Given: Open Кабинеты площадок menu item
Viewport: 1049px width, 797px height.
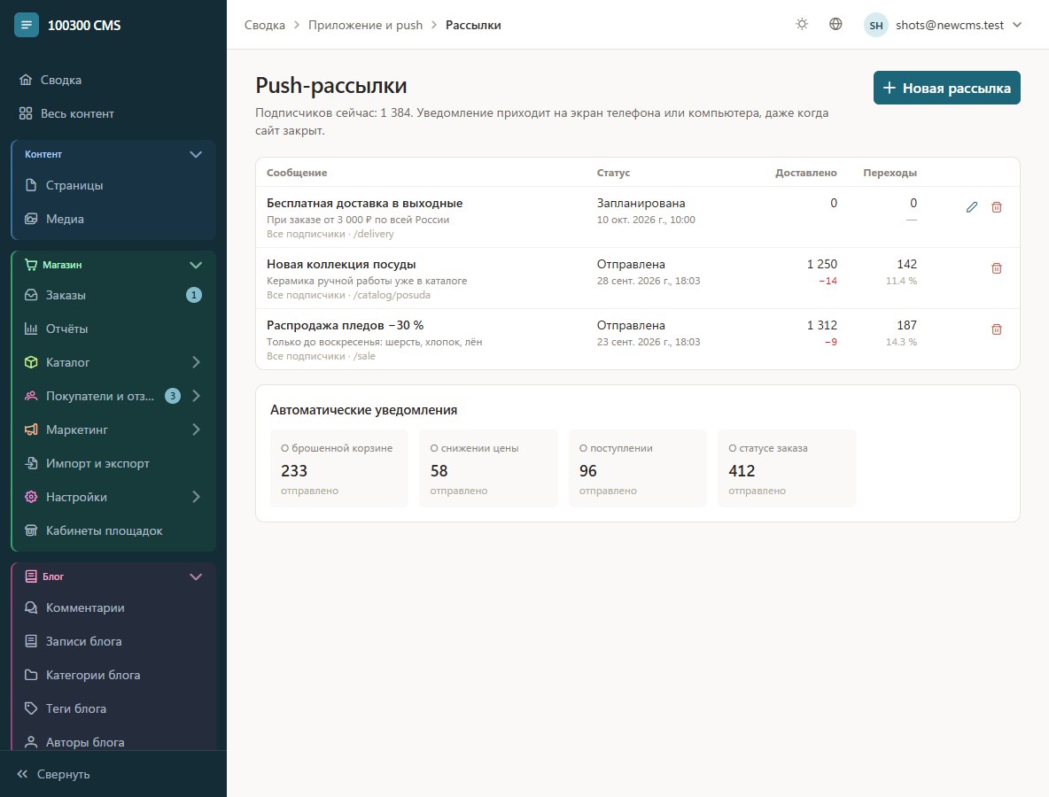Looking at the screenshot, I should (113, 530).
